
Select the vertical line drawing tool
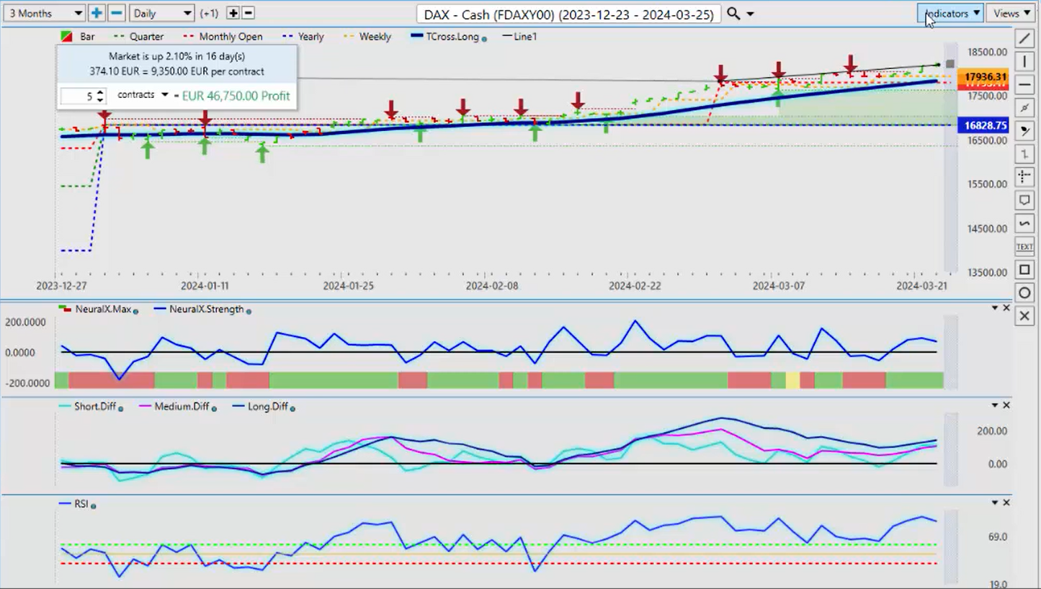point(1024,61)
